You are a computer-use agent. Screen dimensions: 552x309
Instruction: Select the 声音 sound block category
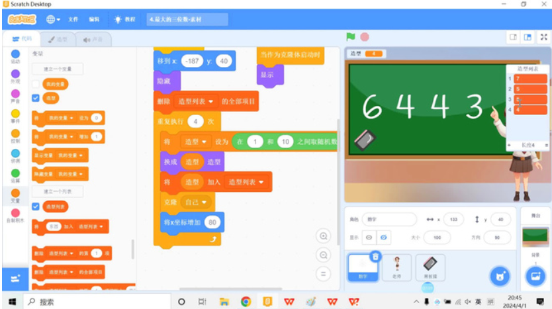click(15, 97)
